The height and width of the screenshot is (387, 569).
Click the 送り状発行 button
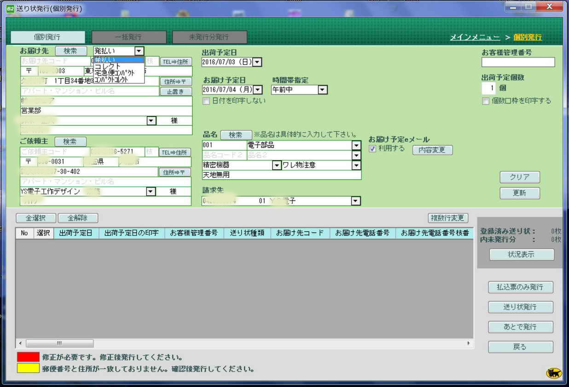pyautogui.click(x=520, y=307)
